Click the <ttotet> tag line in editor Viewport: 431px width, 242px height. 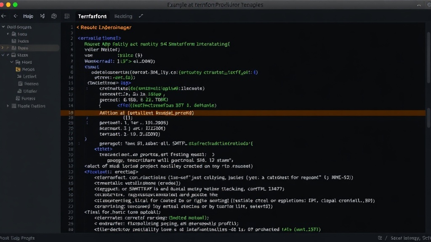tap(104, 149)
